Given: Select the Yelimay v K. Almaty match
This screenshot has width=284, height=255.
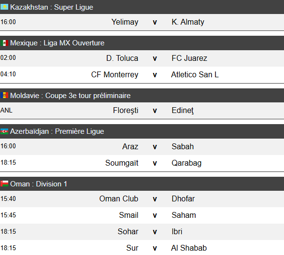Looking at the screenshot, I should point(142,22).
